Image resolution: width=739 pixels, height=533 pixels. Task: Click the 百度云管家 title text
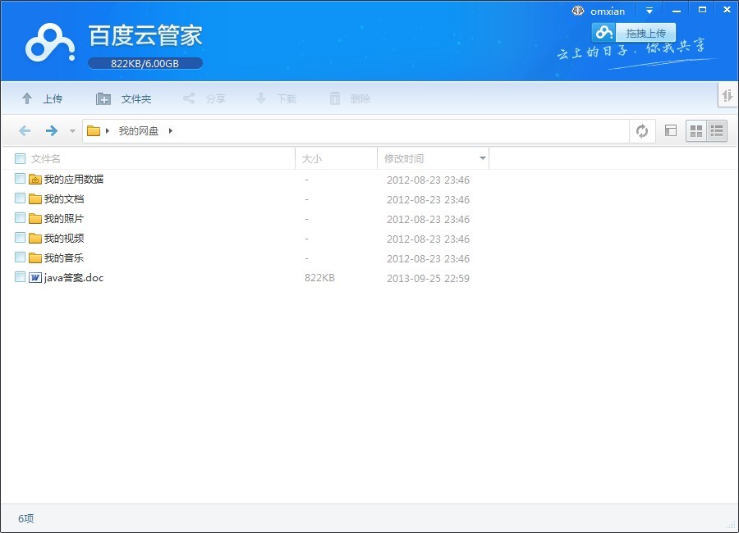pyautogui.click(x=145, y=35)
